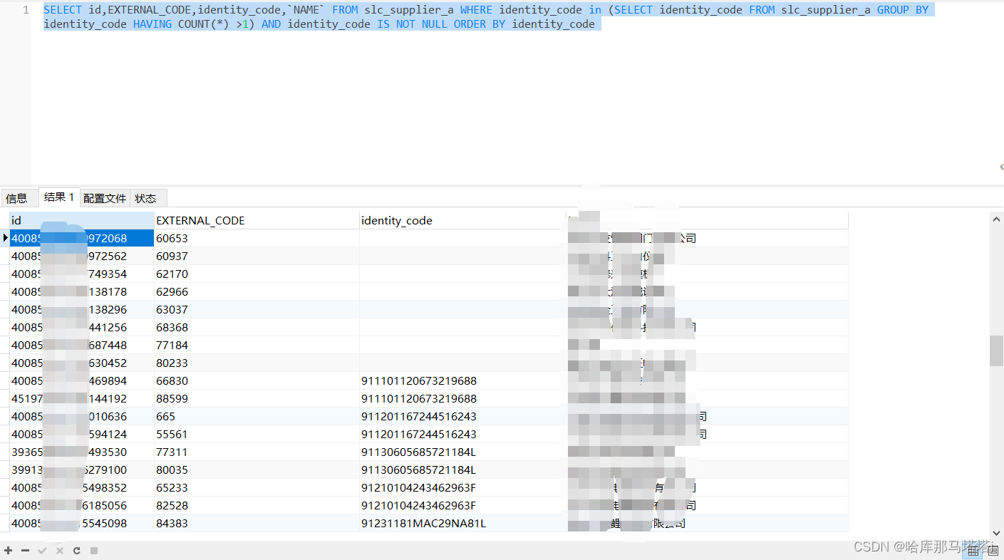Screen dimensions: 1004x560
Task: Apply pending record changes with checkmark
Action: click(43, 550)
